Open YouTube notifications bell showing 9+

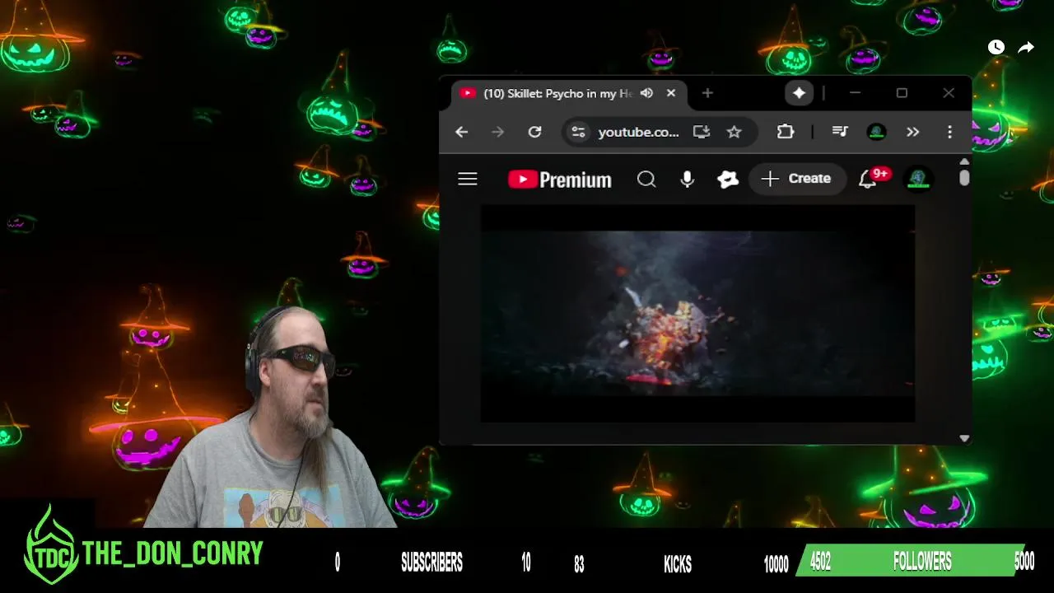coord(868,179)
